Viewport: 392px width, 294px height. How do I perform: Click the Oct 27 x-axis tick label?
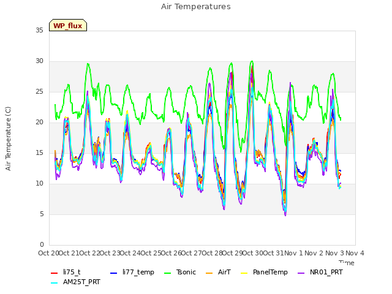192,253
